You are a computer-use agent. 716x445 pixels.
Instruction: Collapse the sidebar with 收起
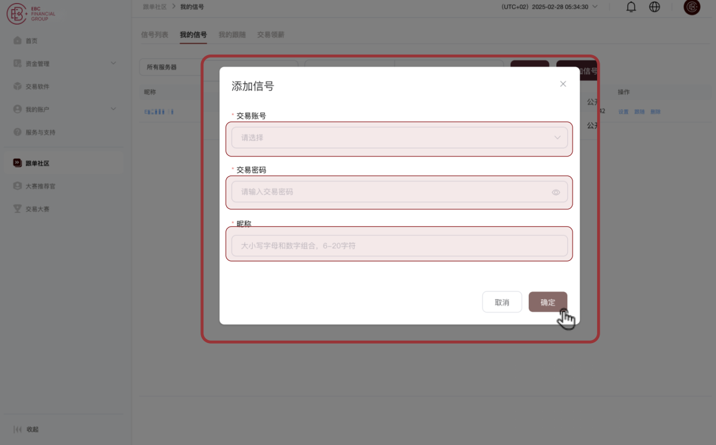(x=26, y=429)
